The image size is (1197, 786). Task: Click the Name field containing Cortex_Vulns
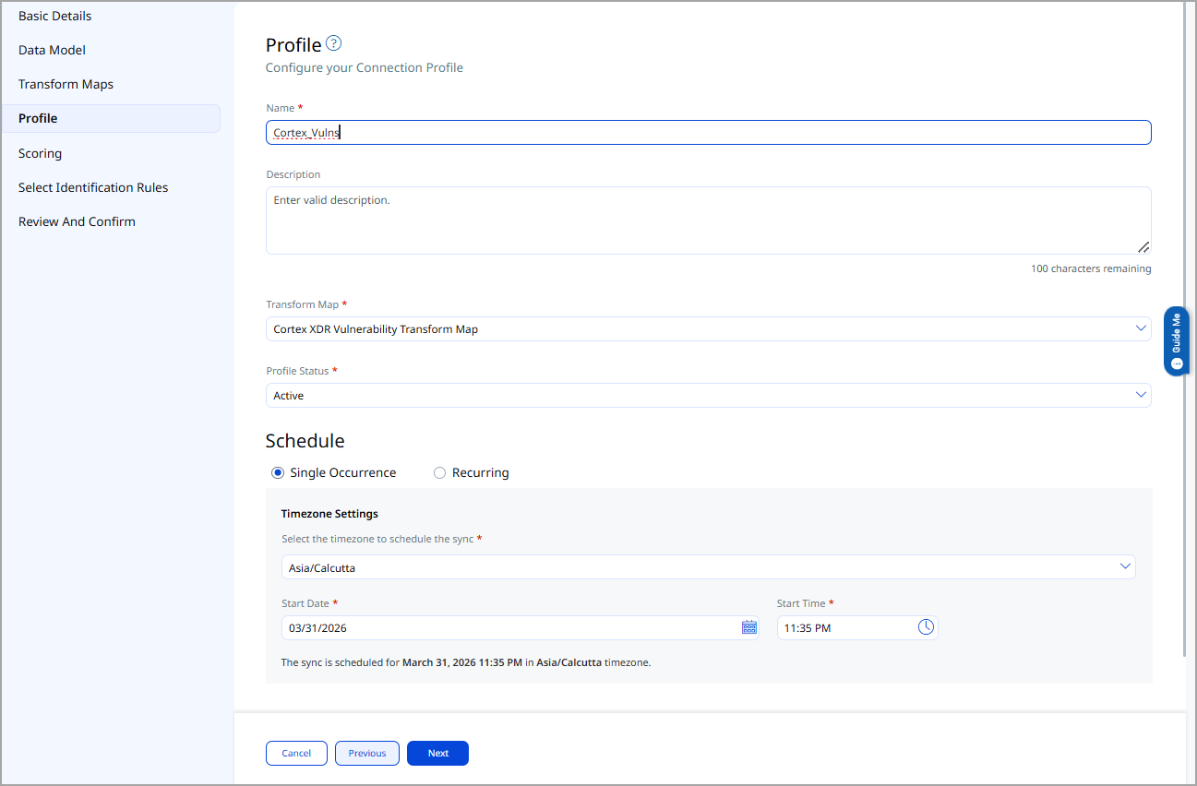click(708, 133)
